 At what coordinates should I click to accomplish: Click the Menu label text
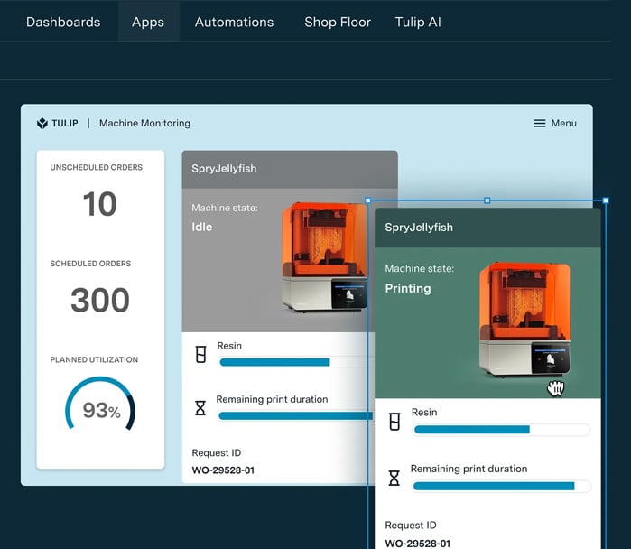[x=564, y=123]
